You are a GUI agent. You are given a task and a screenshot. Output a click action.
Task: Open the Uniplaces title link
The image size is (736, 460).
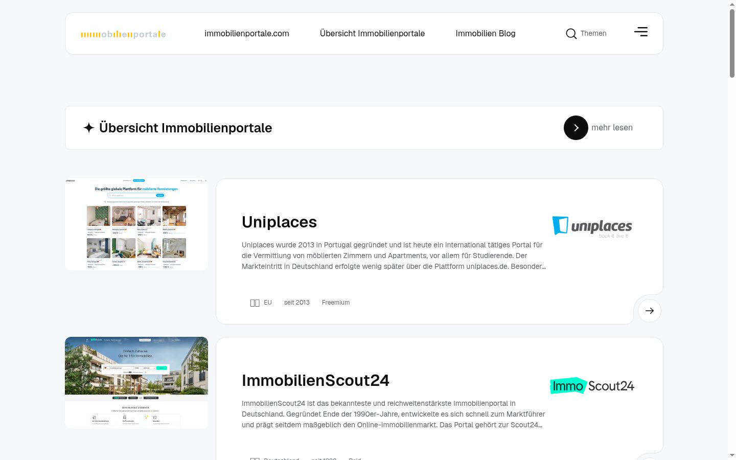(x=279, y=222)
